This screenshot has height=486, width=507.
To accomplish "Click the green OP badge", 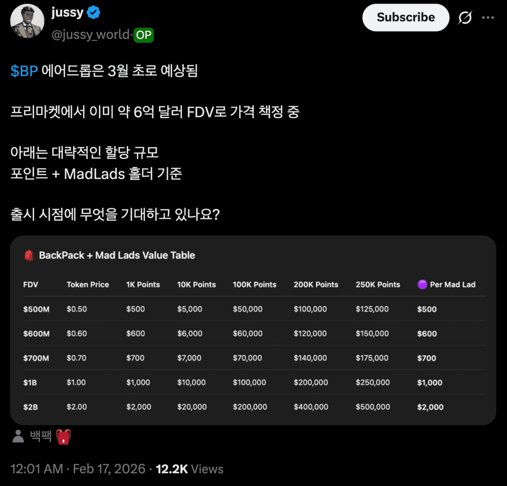I will coord(143,35).
